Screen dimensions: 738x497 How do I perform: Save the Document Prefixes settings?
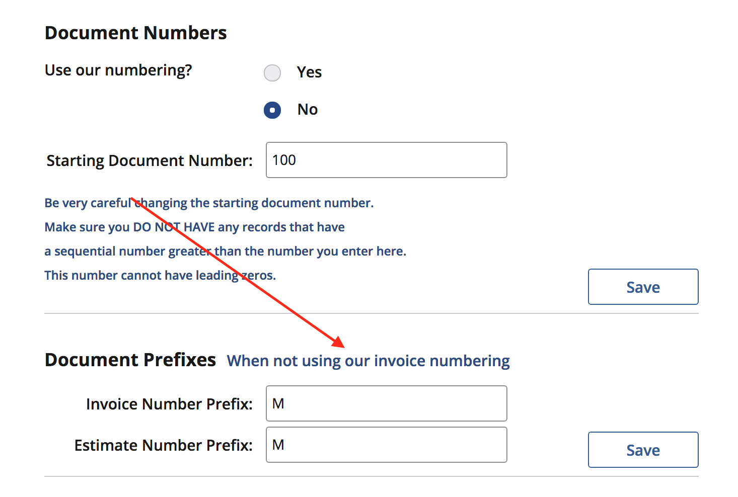(x=643, y=450)
